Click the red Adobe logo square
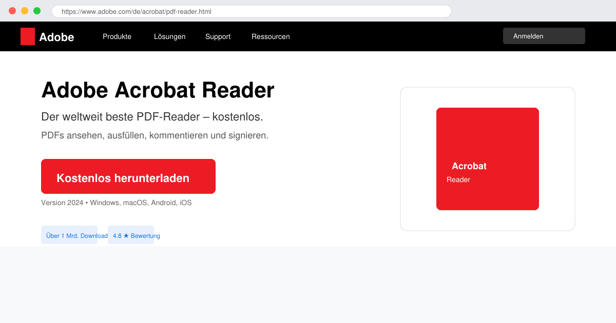Screen dimensions: 616x323 click(x=28, y=36)
